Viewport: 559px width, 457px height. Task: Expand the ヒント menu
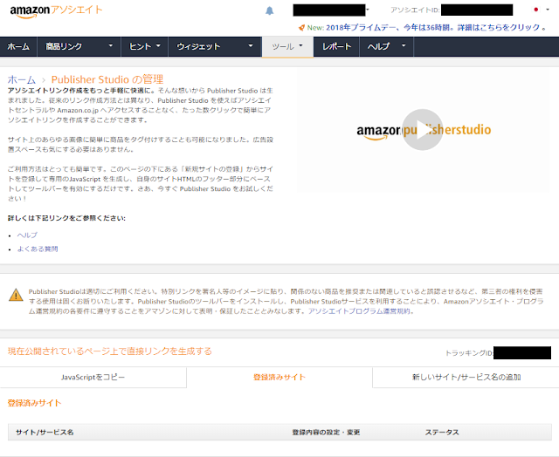[x=144, y=46]
